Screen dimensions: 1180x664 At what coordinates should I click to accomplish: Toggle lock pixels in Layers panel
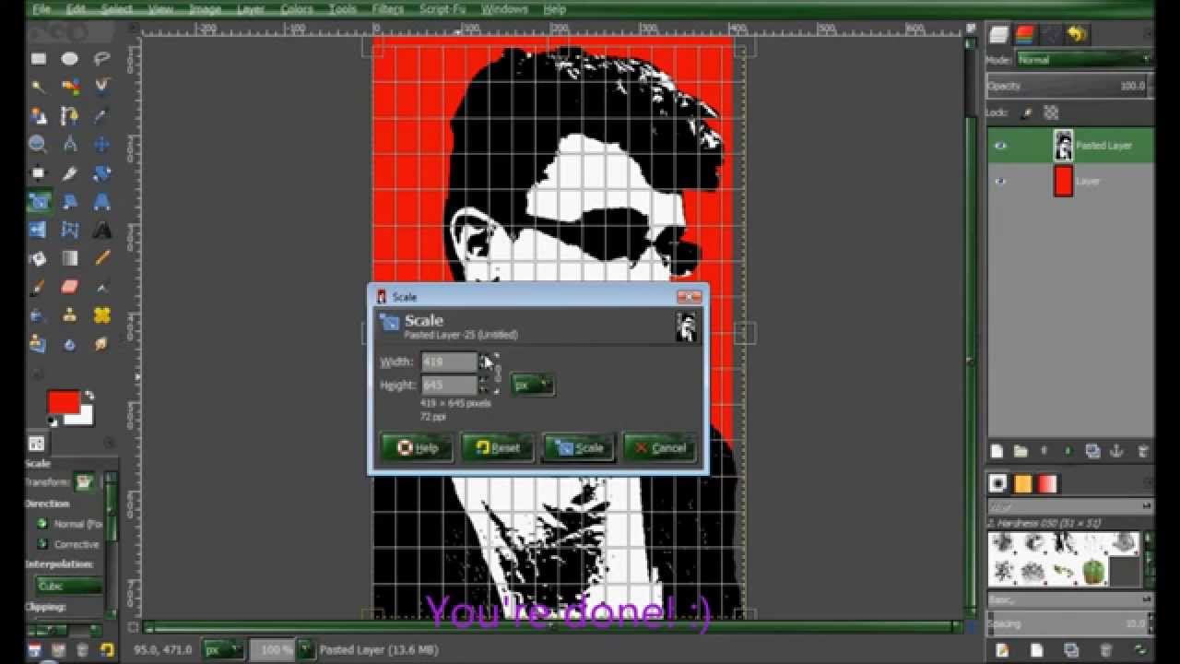tap(1029, 113)
